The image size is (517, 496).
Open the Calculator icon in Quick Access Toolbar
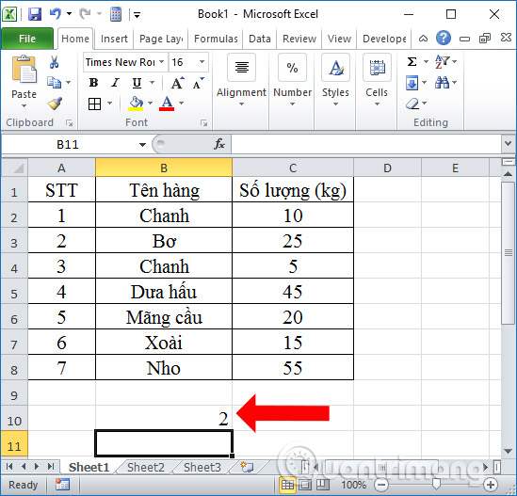(116, 14)
